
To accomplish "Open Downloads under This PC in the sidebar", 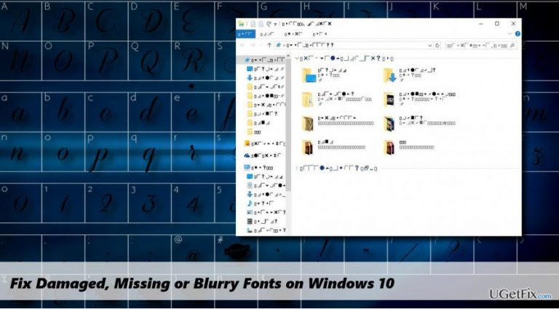I will [x=266, y=194].
